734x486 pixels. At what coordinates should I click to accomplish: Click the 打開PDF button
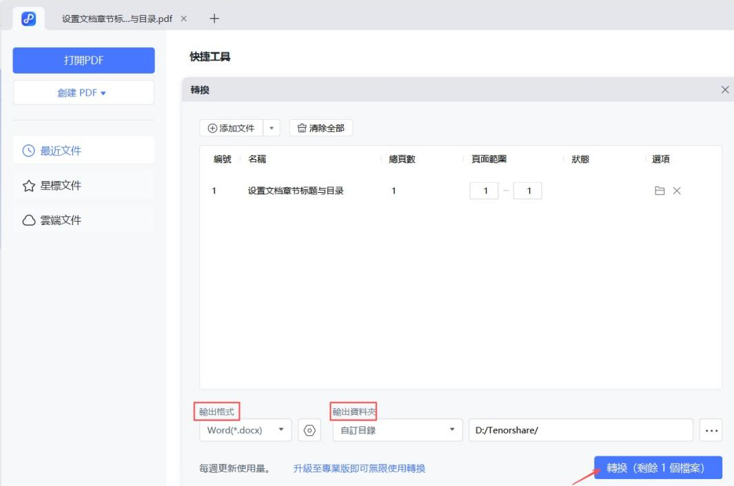pos(83,60)
